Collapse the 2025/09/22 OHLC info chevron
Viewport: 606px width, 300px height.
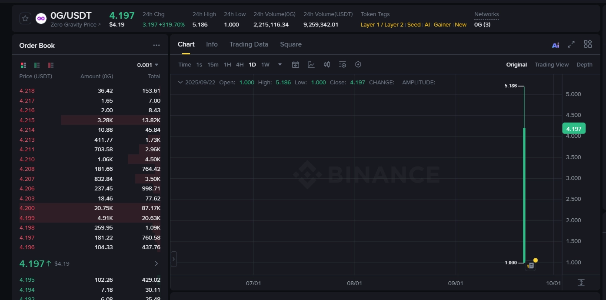click(x=180, y=82)
